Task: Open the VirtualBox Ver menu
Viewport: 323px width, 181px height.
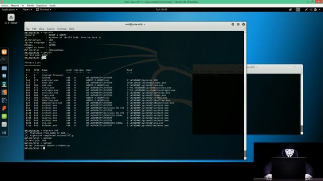Action: pyautogui.click(x=23, y=6)
